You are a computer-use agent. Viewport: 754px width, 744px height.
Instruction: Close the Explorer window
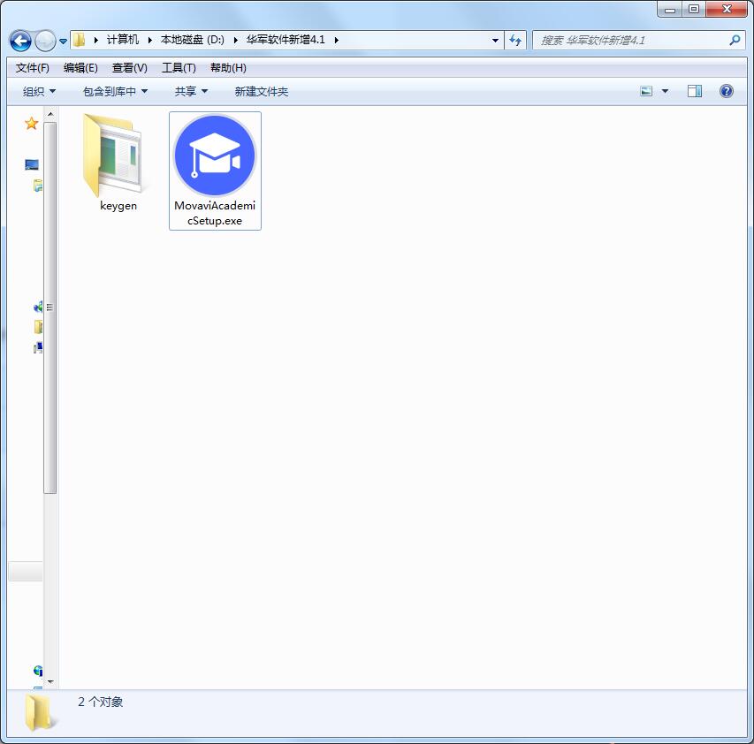[726, 10]
